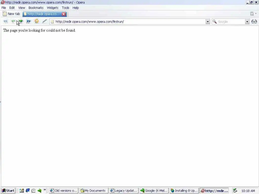Minimize the Opera window
The width and height of the screenshot is (259, 194).
pyautogui.click(x=247, y=3)
